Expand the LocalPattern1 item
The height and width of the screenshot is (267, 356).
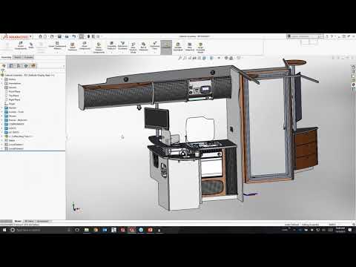click(x=2, y=145)
